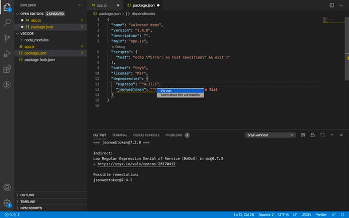Open notifications bell in status bar
The image size is (349, 218).
342,215
